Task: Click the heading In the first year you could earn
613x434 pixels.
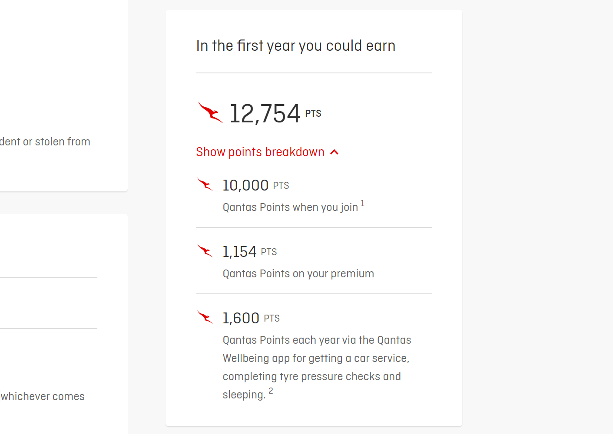Action: click(296, 45)
